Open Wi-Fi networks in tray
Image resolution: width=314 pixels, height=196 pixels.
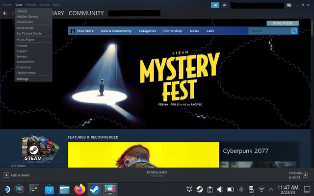coord(262,189)
